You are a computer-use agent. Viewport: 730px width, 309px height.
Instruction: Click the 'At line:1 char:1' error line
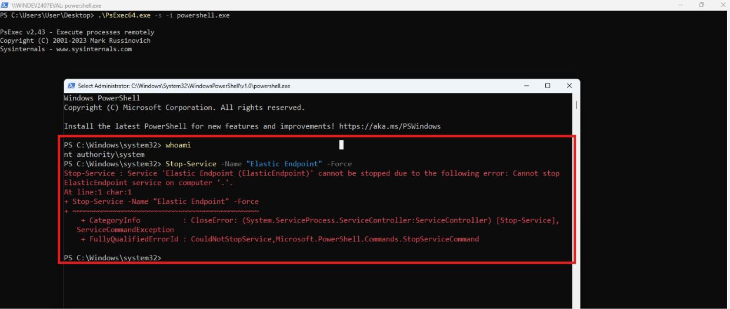pyautogui.click(x=98, y=192)
